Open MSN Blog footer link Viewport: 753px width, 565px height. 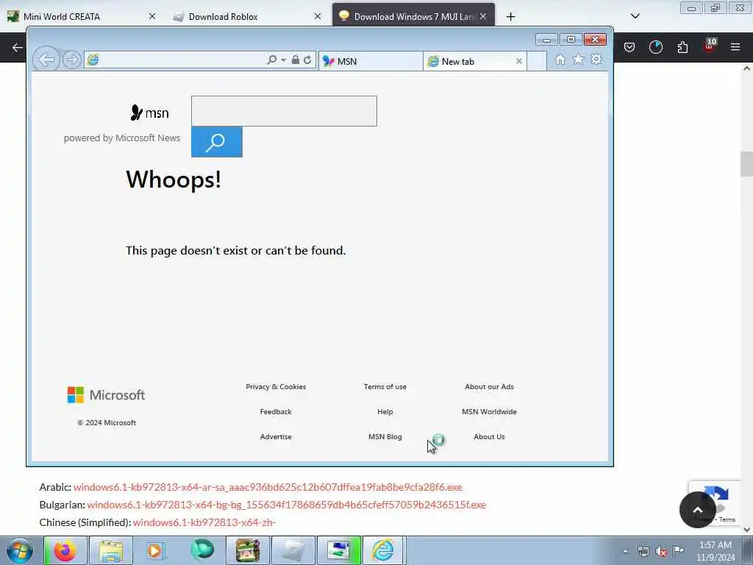click(x=385, y=437)
